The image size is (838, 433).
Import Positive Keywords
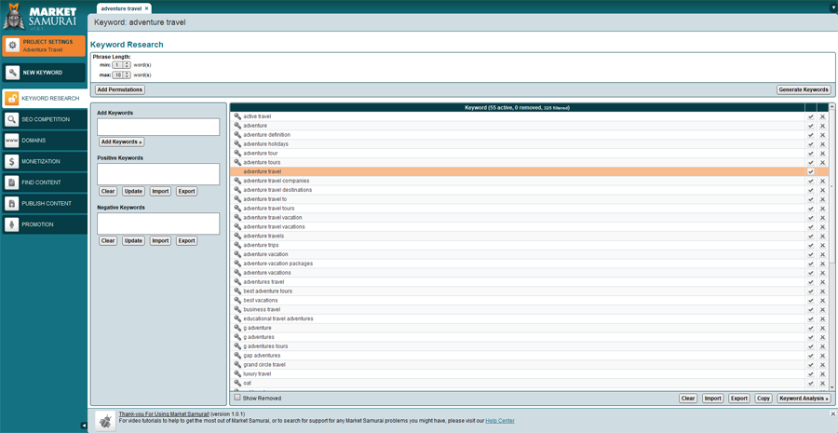[160, 192]
